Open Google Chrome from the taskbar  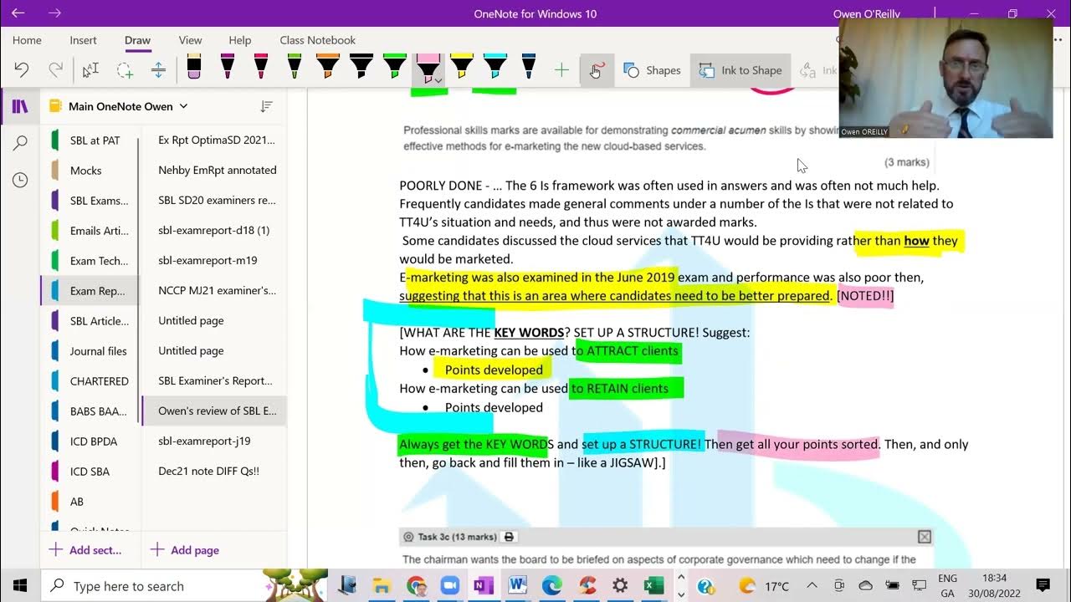click(x=415, y=586)
